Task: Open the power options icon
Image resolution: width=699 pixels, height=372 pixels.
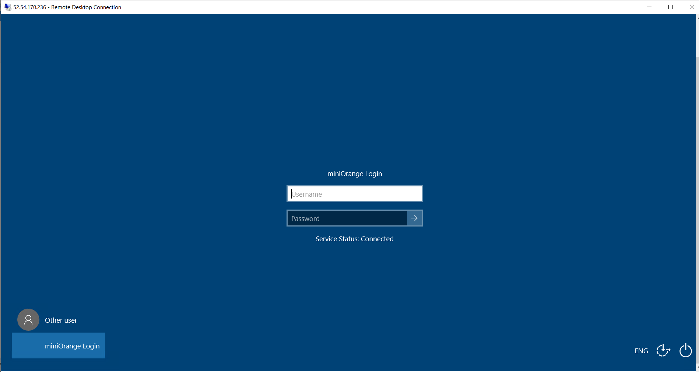Action: coord(685,350)
